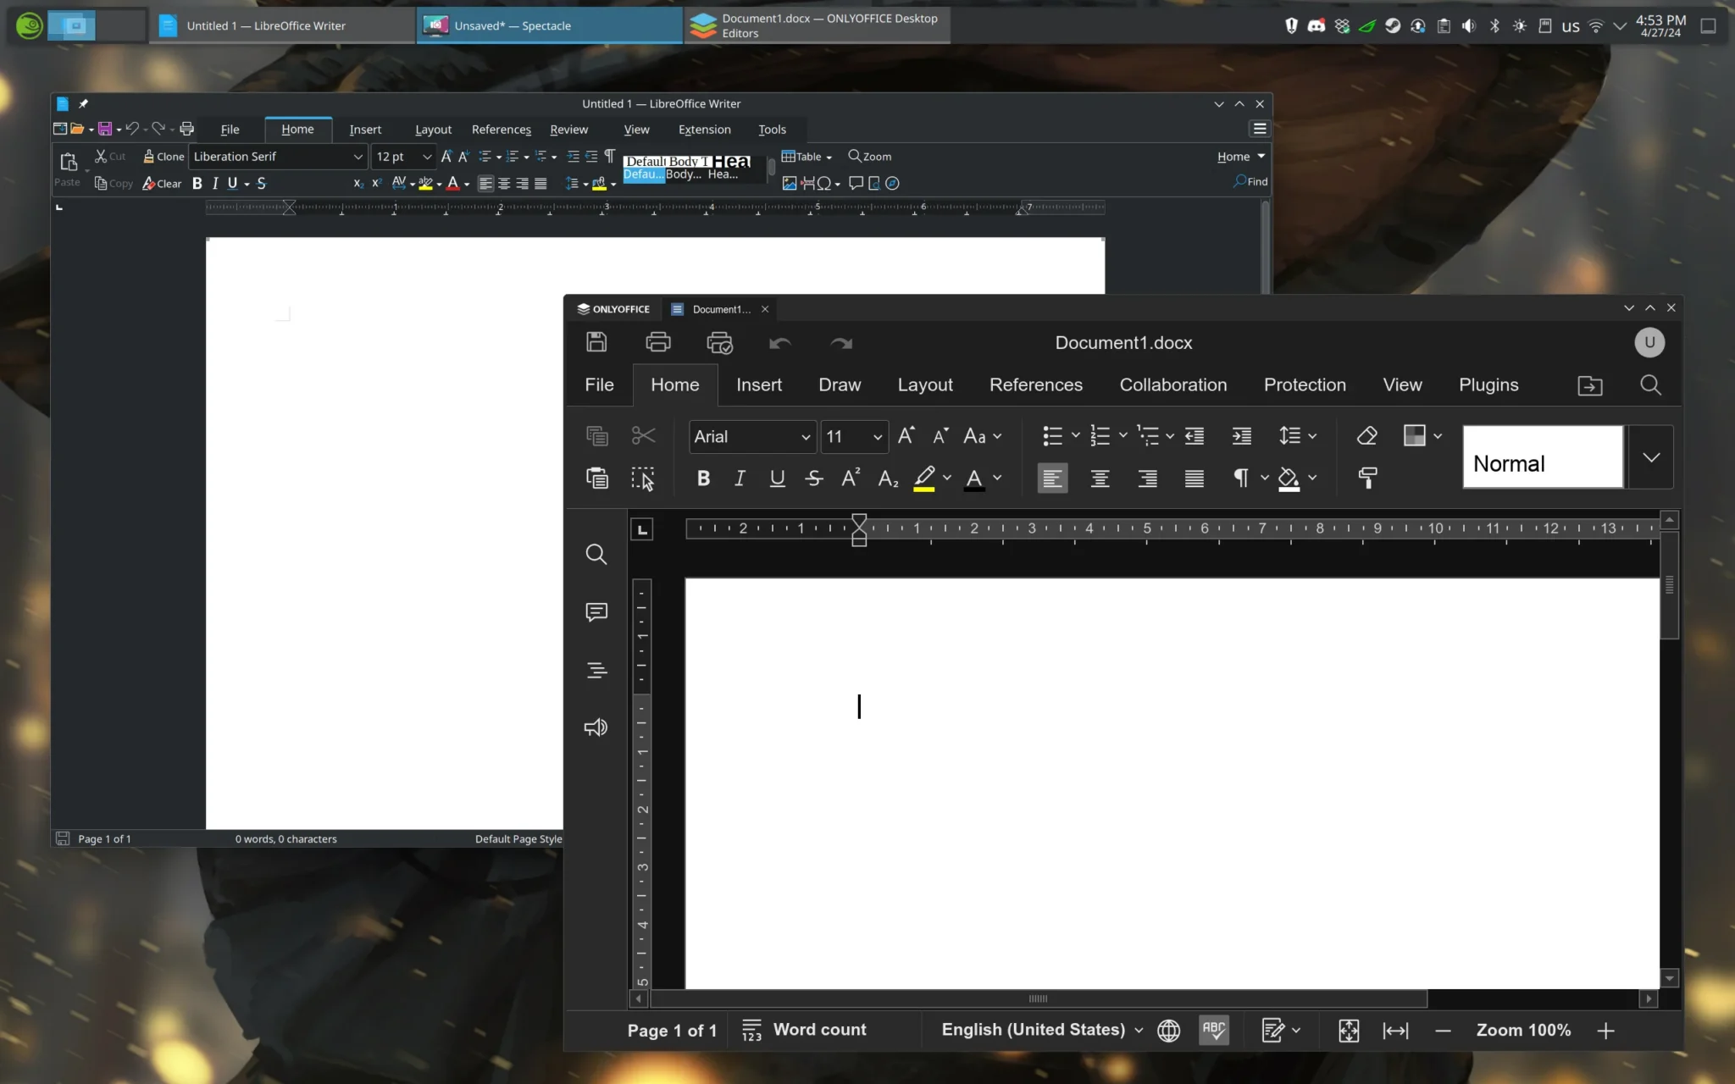Click Fit to width icon in status bar
Viewport: 1735px width, 1084px height.
1395,1031
